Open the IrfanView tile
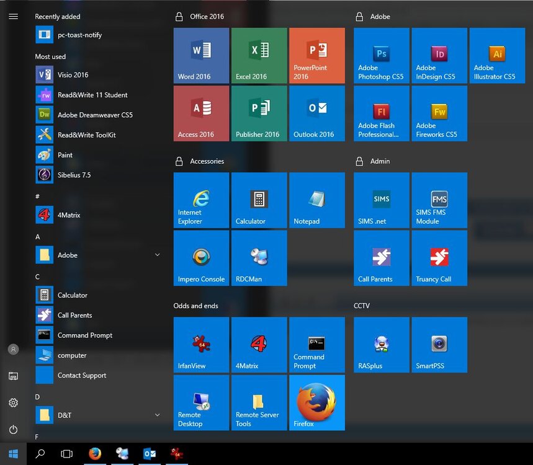Viewport: 533px width, 465px height. pos(201,345)
